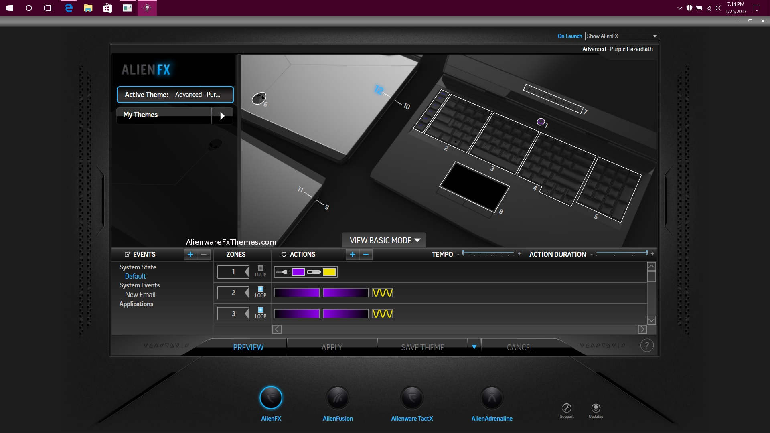This screenshot has width=770, height=433.
Task: Select first purple morph bar in zone 2
Action: [x=297, y=293]
